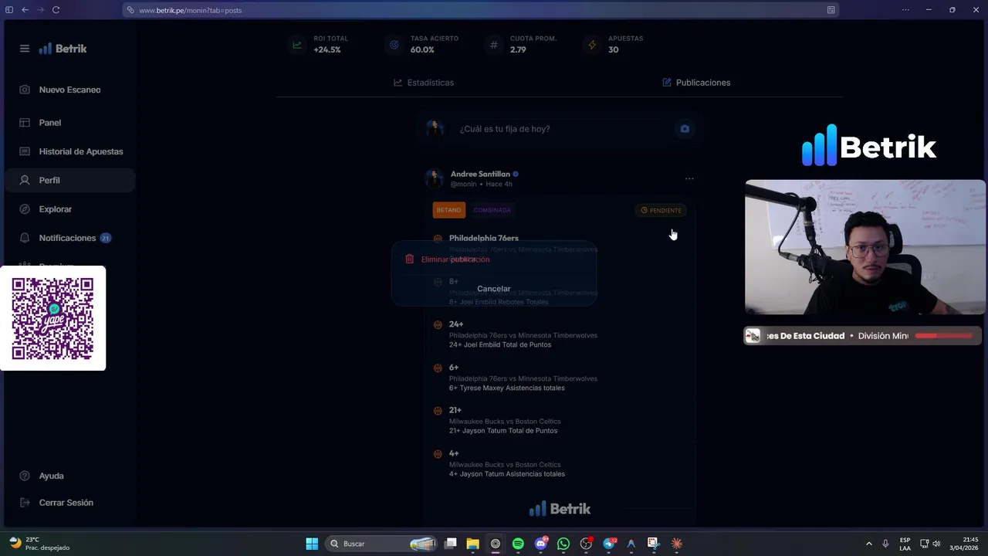988x556 pixels.
Task: Click Cerrar Sesión to log out
Action: click(x=66, y=503)
